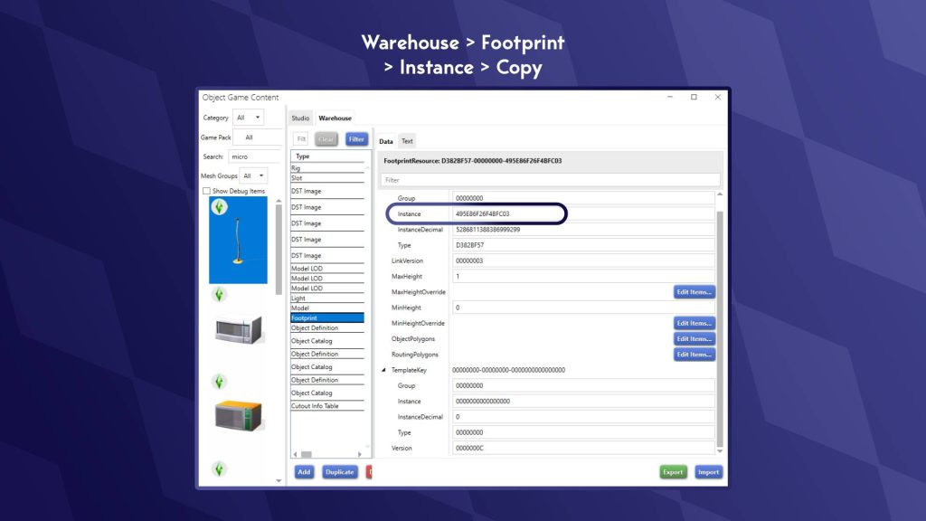Select the silver microwave thumbnail
The height and width of the screenshot is (521, 926).
click(239, 329)
